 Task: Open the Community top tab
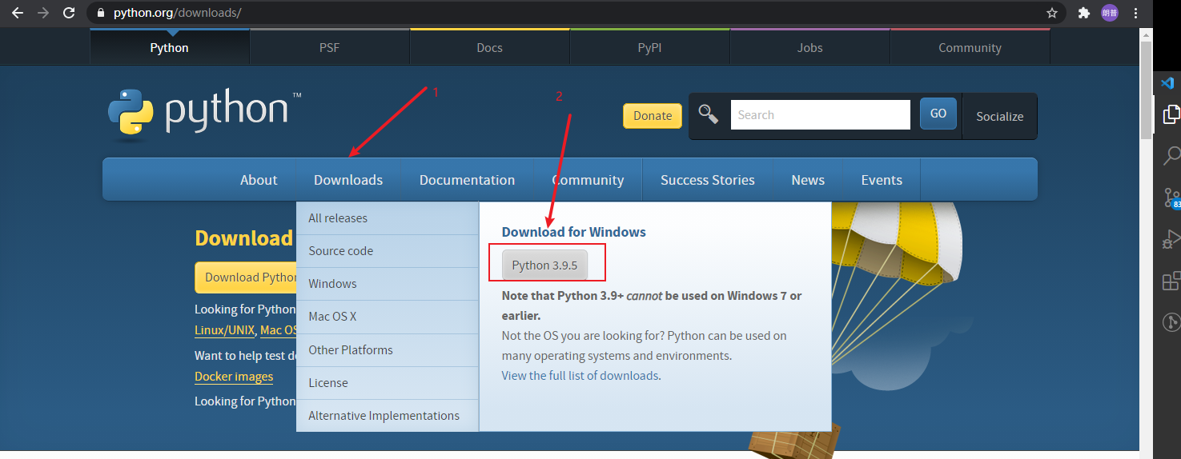point(970,47)
